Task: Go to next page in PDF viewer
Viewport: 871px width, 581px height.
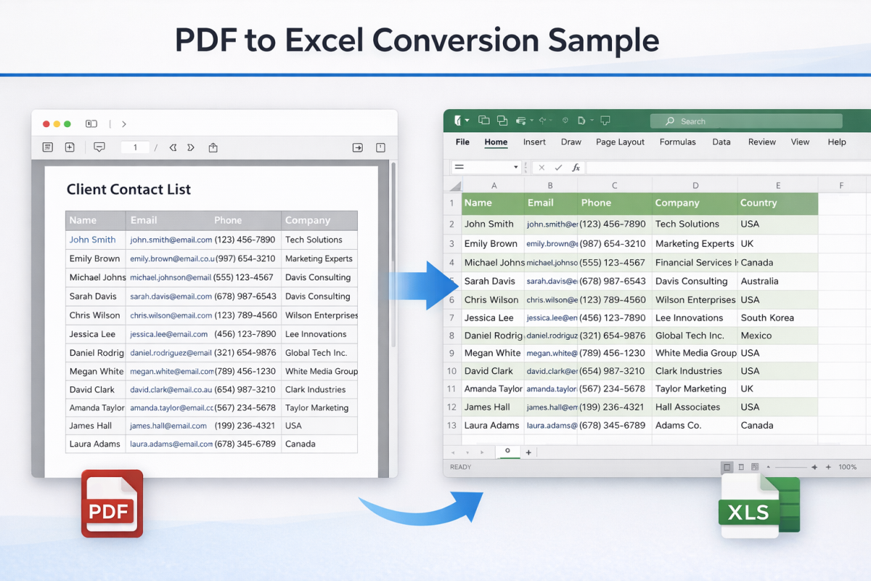Action: (x=191, y=147)
